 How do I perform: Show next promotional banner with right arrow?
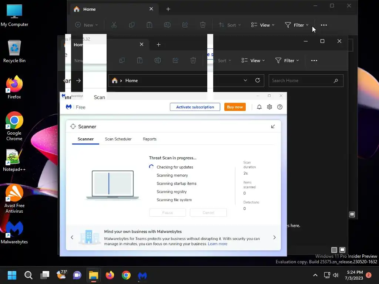[x=274, y=237]
